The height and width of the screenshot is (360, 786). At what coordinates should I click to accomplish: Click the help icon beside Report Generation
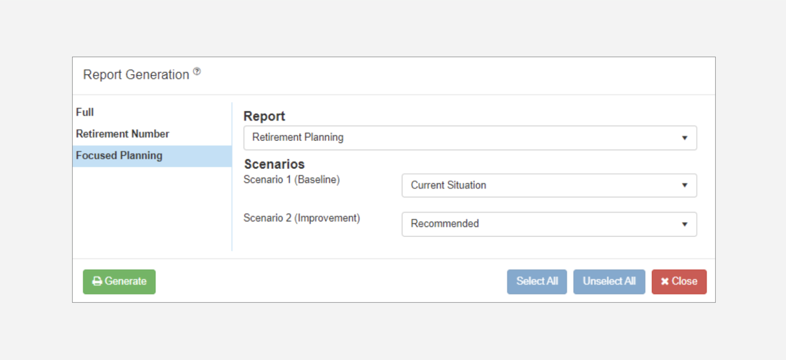click(x=197, y=71)
